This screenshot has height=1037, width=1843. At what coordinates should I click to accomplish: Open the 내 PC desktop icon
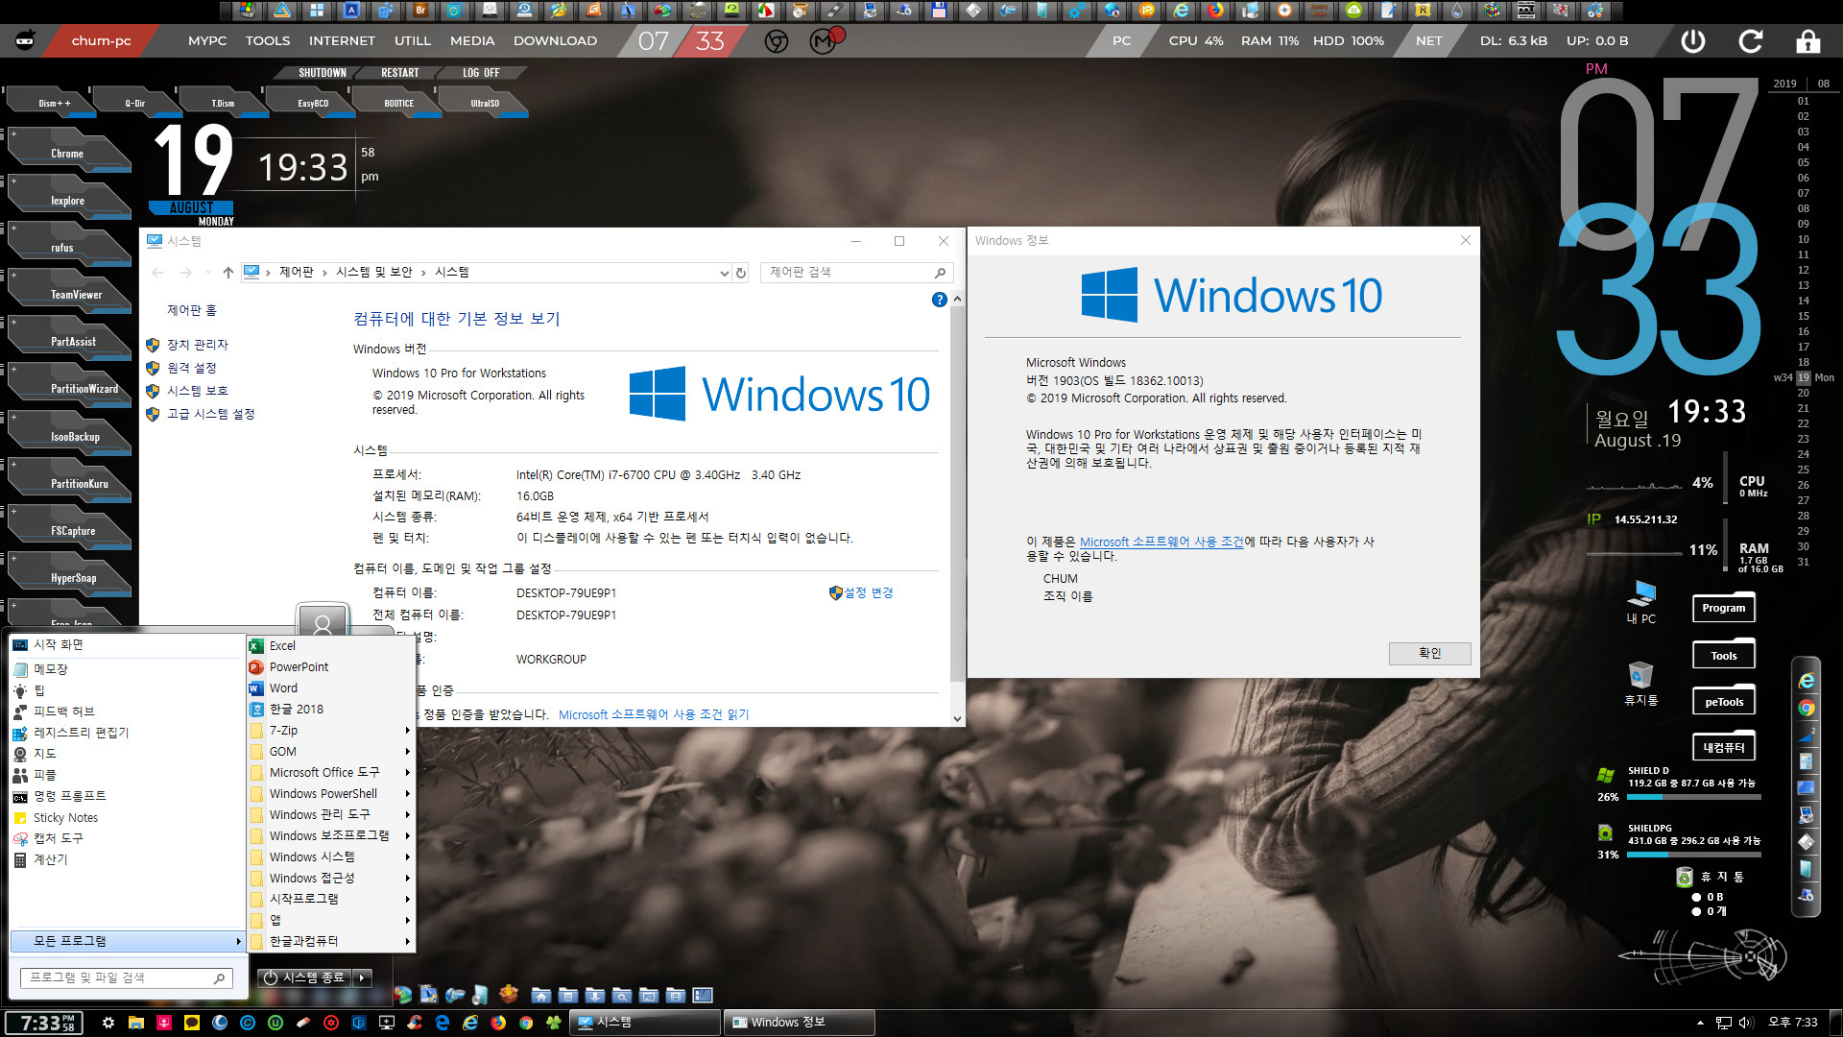coord(1640,602)
